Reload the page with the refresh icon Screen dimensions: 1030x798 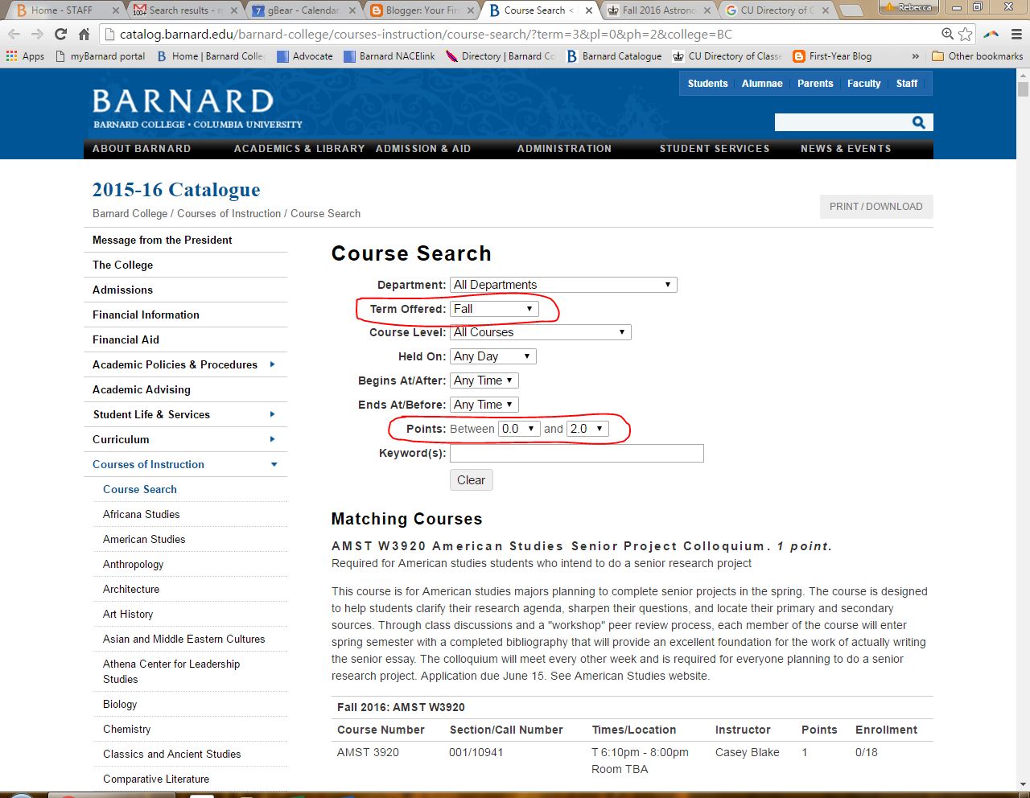pos(60,35)
